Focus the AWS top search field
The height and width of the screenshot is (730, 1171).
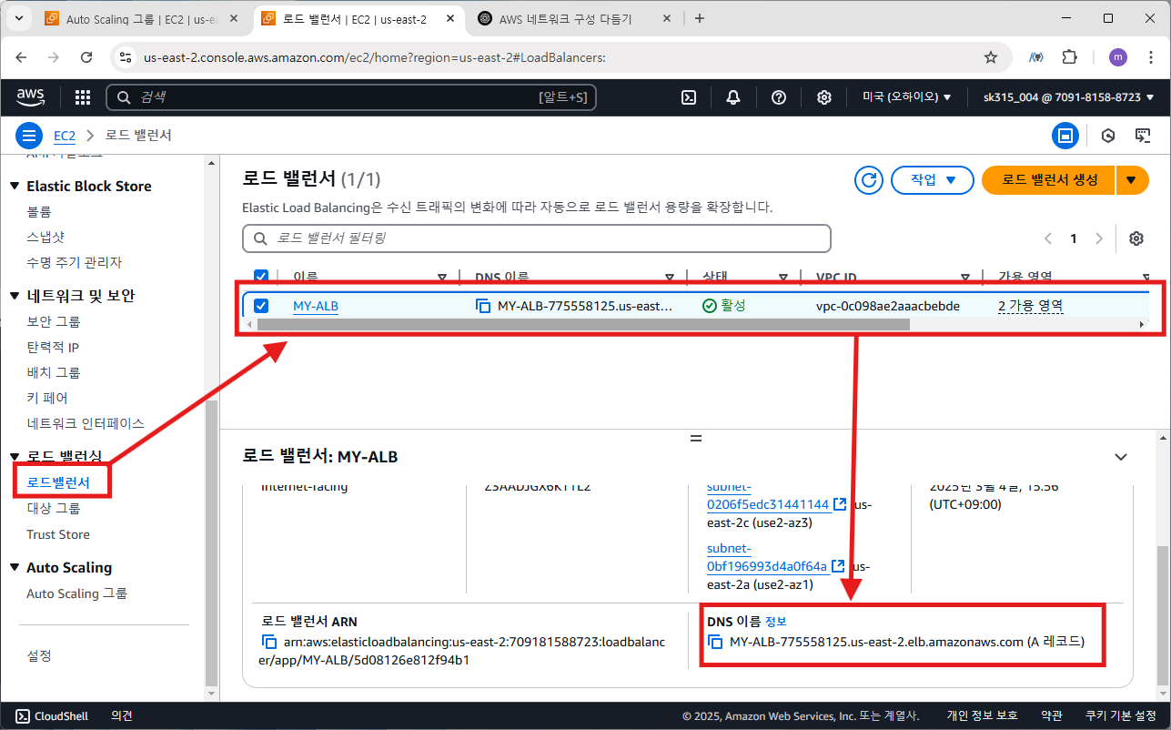coord(351,97)
